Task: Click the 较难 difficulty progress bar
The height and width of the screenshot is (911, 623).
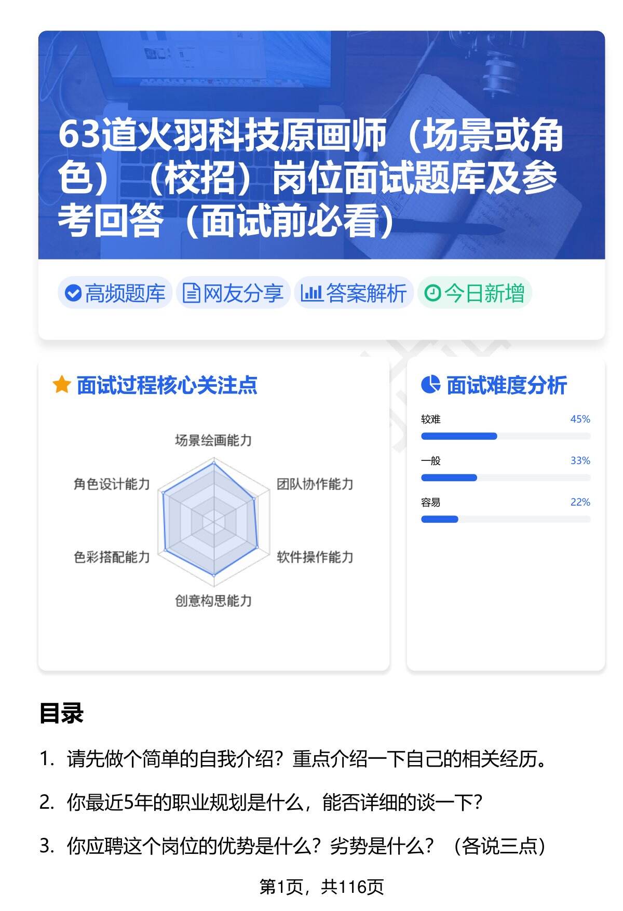Action: point(506,436)
